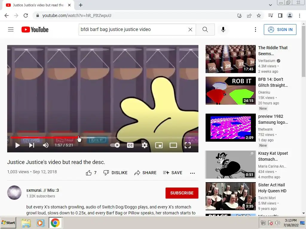The width and height of the screenshot is (306, 229).
Task: Open a new browser tab
Action: (x=81, y=5)
